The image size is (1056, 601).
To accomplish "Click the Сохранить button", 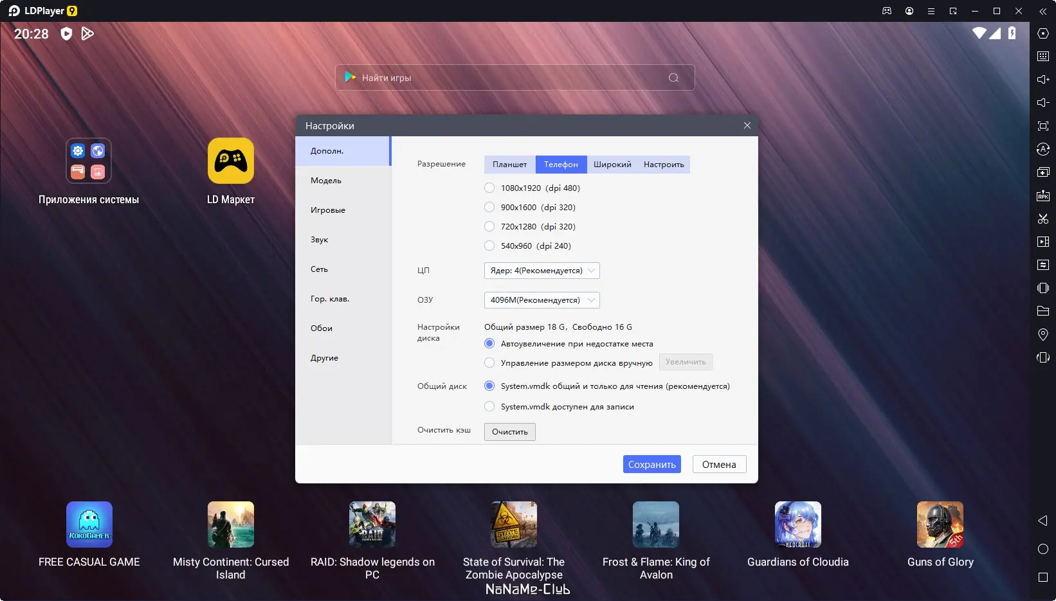I will click(651, 464).
